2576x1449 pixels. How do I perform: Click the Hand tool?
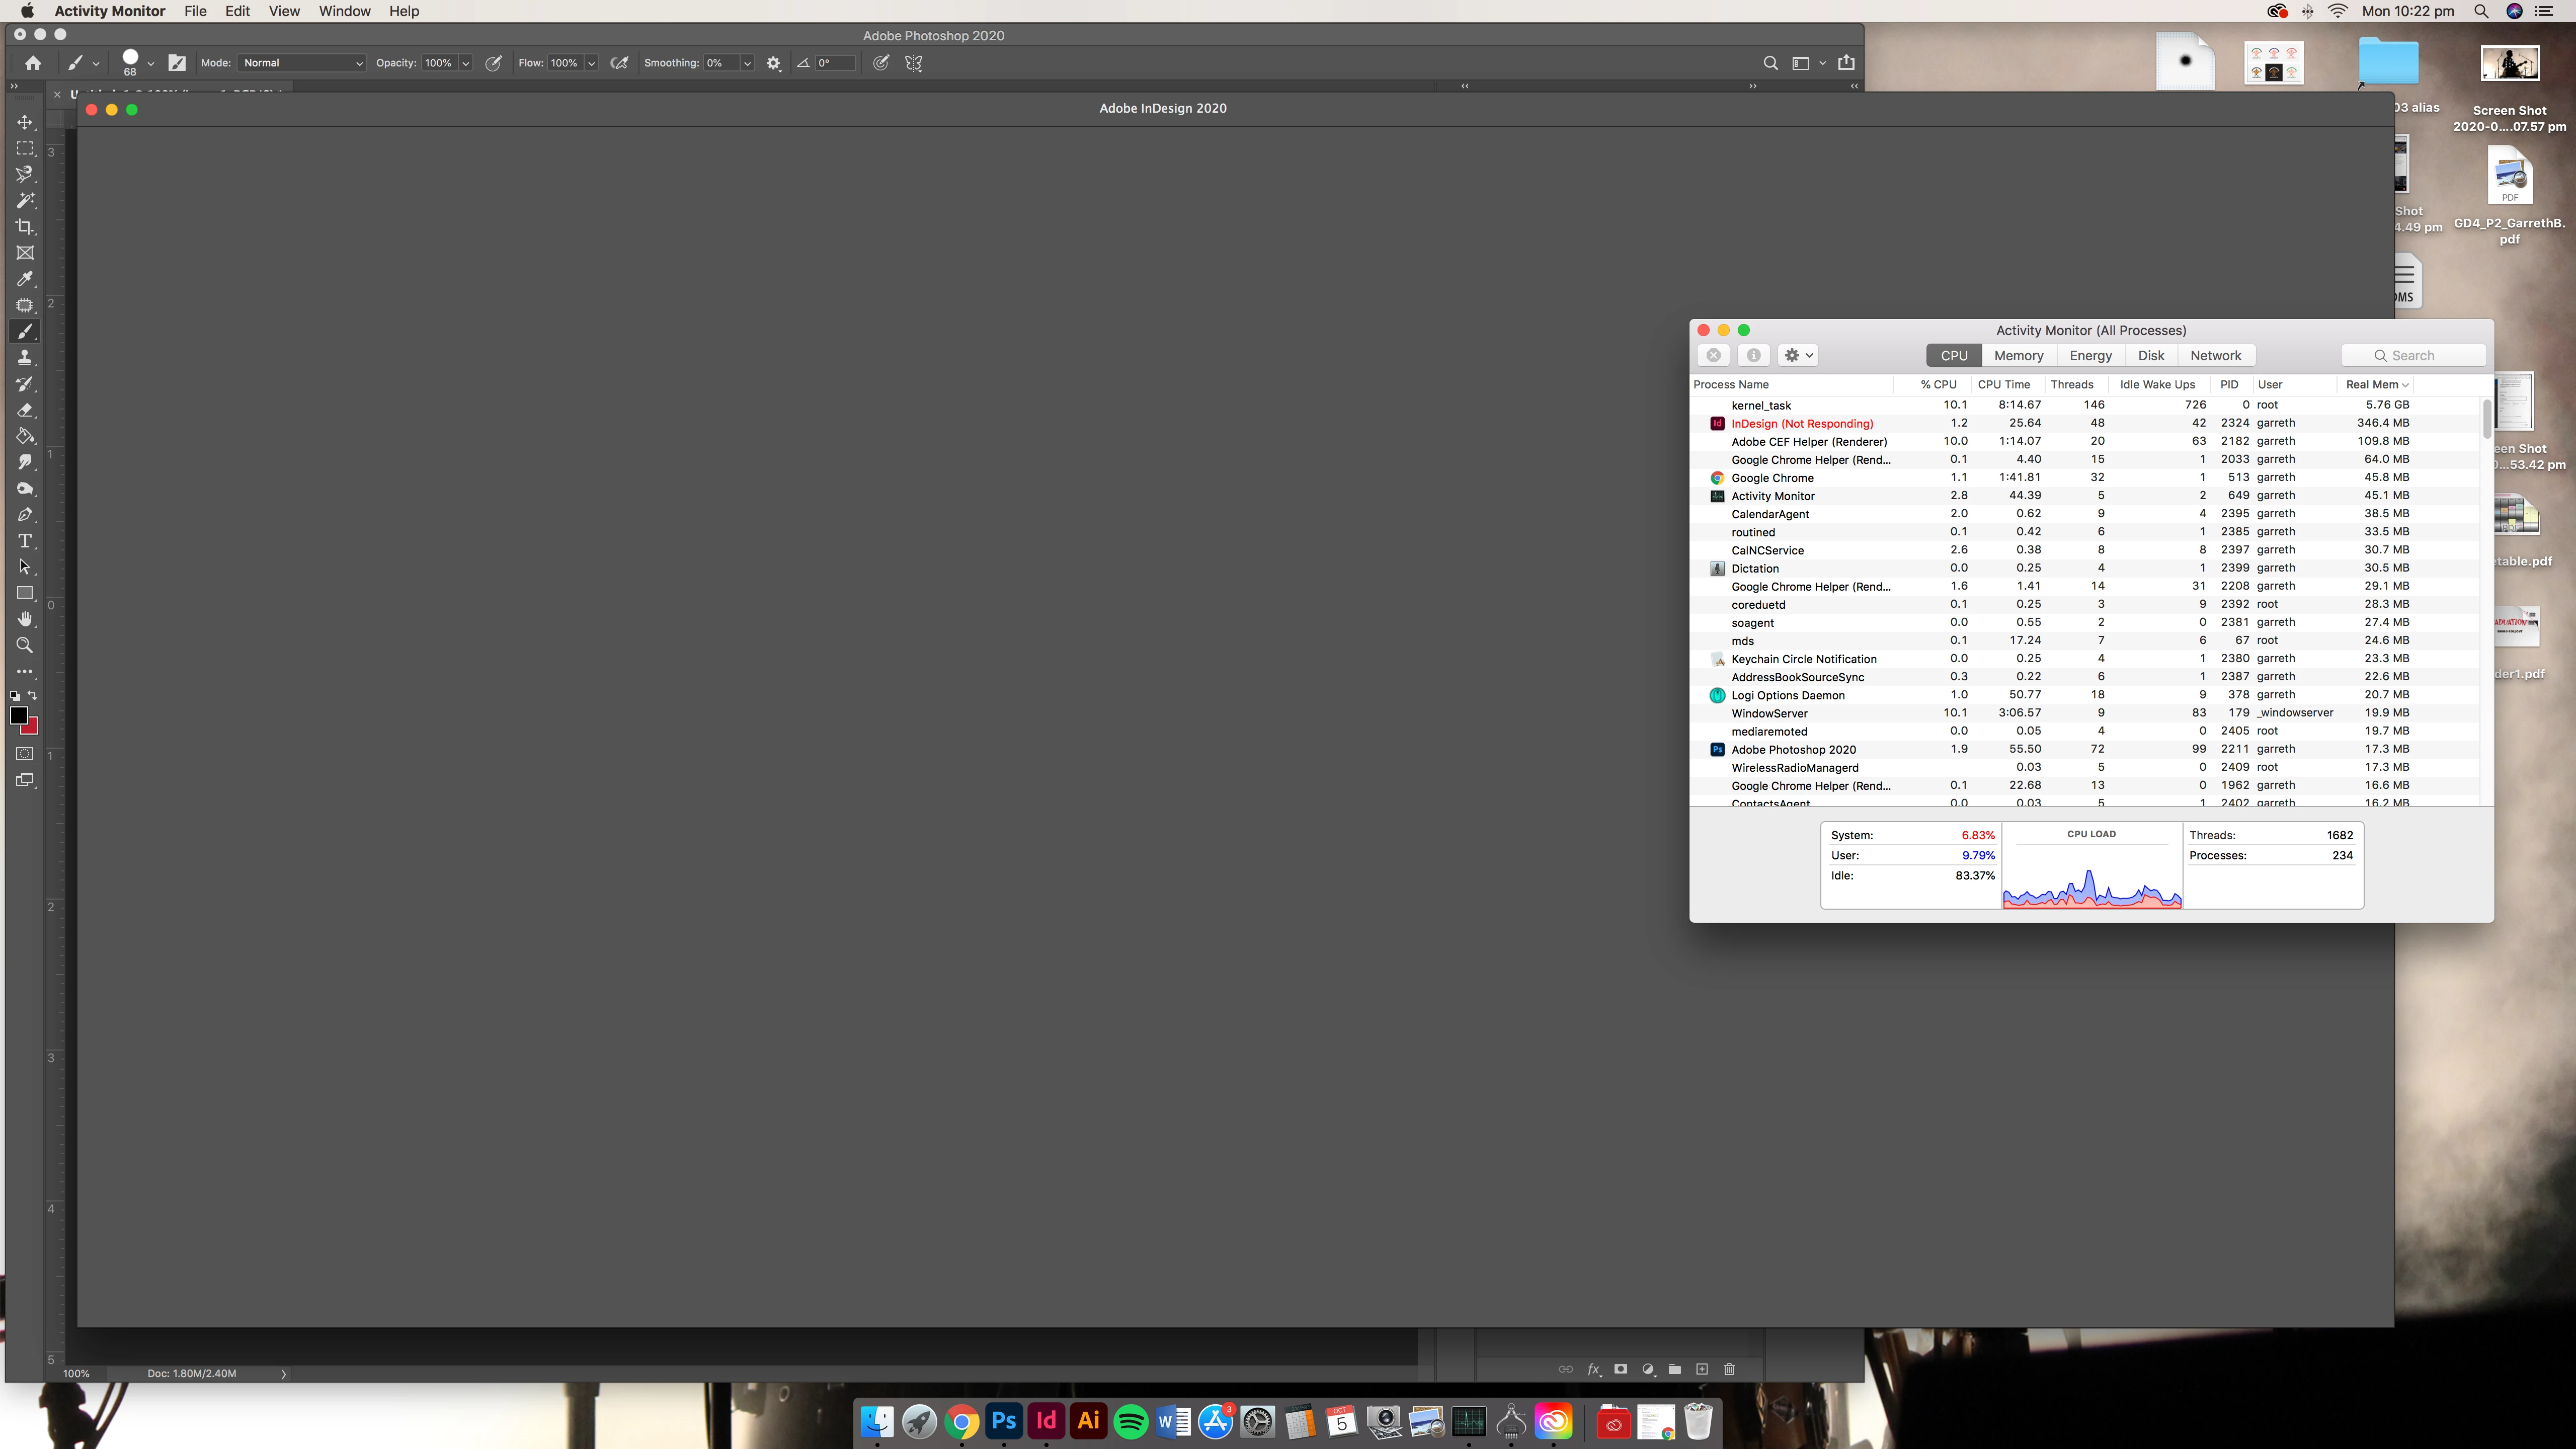click(25, 619)
